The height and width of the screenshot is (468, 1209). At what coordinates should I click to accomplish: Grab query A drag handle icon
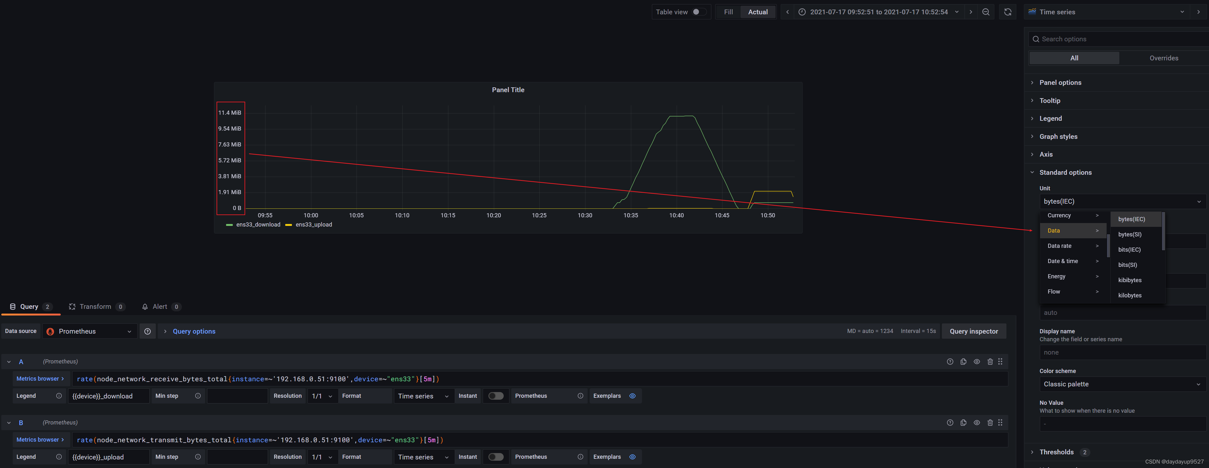click(x=1000, y=362)
